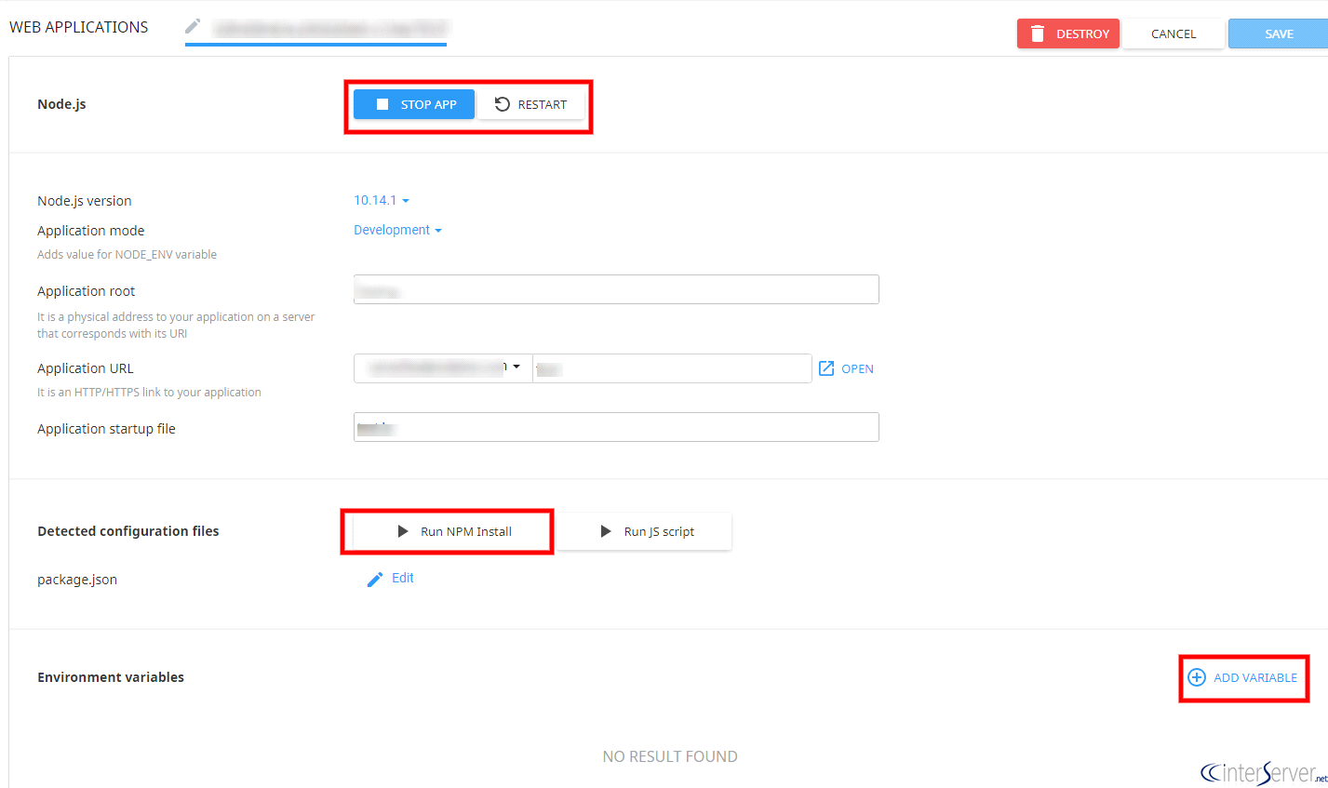Click the Run JS script button
Image resolution: width=1328 pixels, height=788 pixels.
[646, 531]
